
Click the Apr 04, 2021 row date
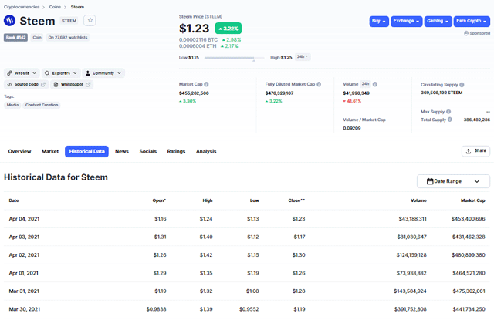tap(24, 219)
